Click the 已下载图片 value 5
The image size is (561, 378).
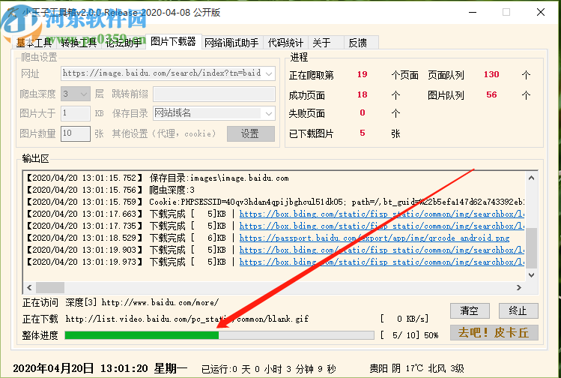point(363,133)
